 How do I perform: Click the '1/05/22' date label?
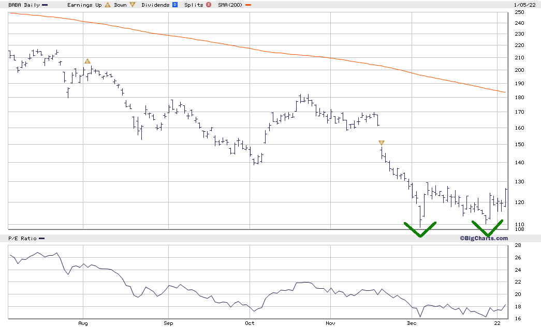click(524, 5)
